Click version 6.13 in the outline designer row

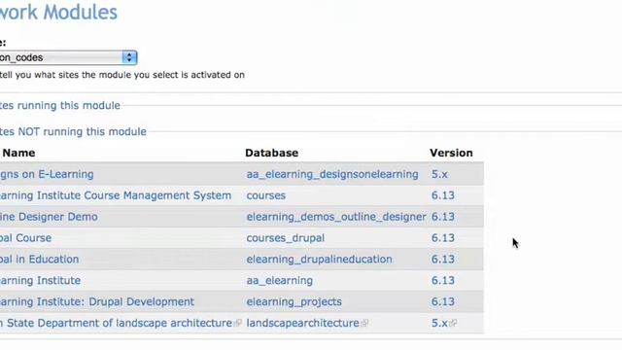pyautogui.click(x=443, y=217)
